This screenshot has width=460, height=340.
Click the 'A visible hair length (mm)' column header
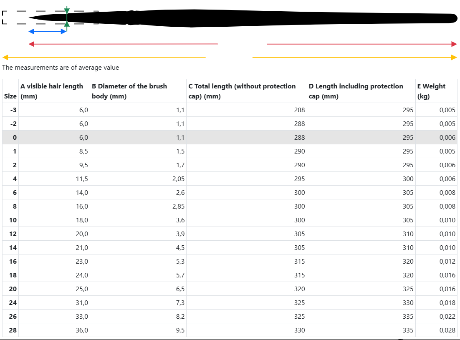click(54, 91)
